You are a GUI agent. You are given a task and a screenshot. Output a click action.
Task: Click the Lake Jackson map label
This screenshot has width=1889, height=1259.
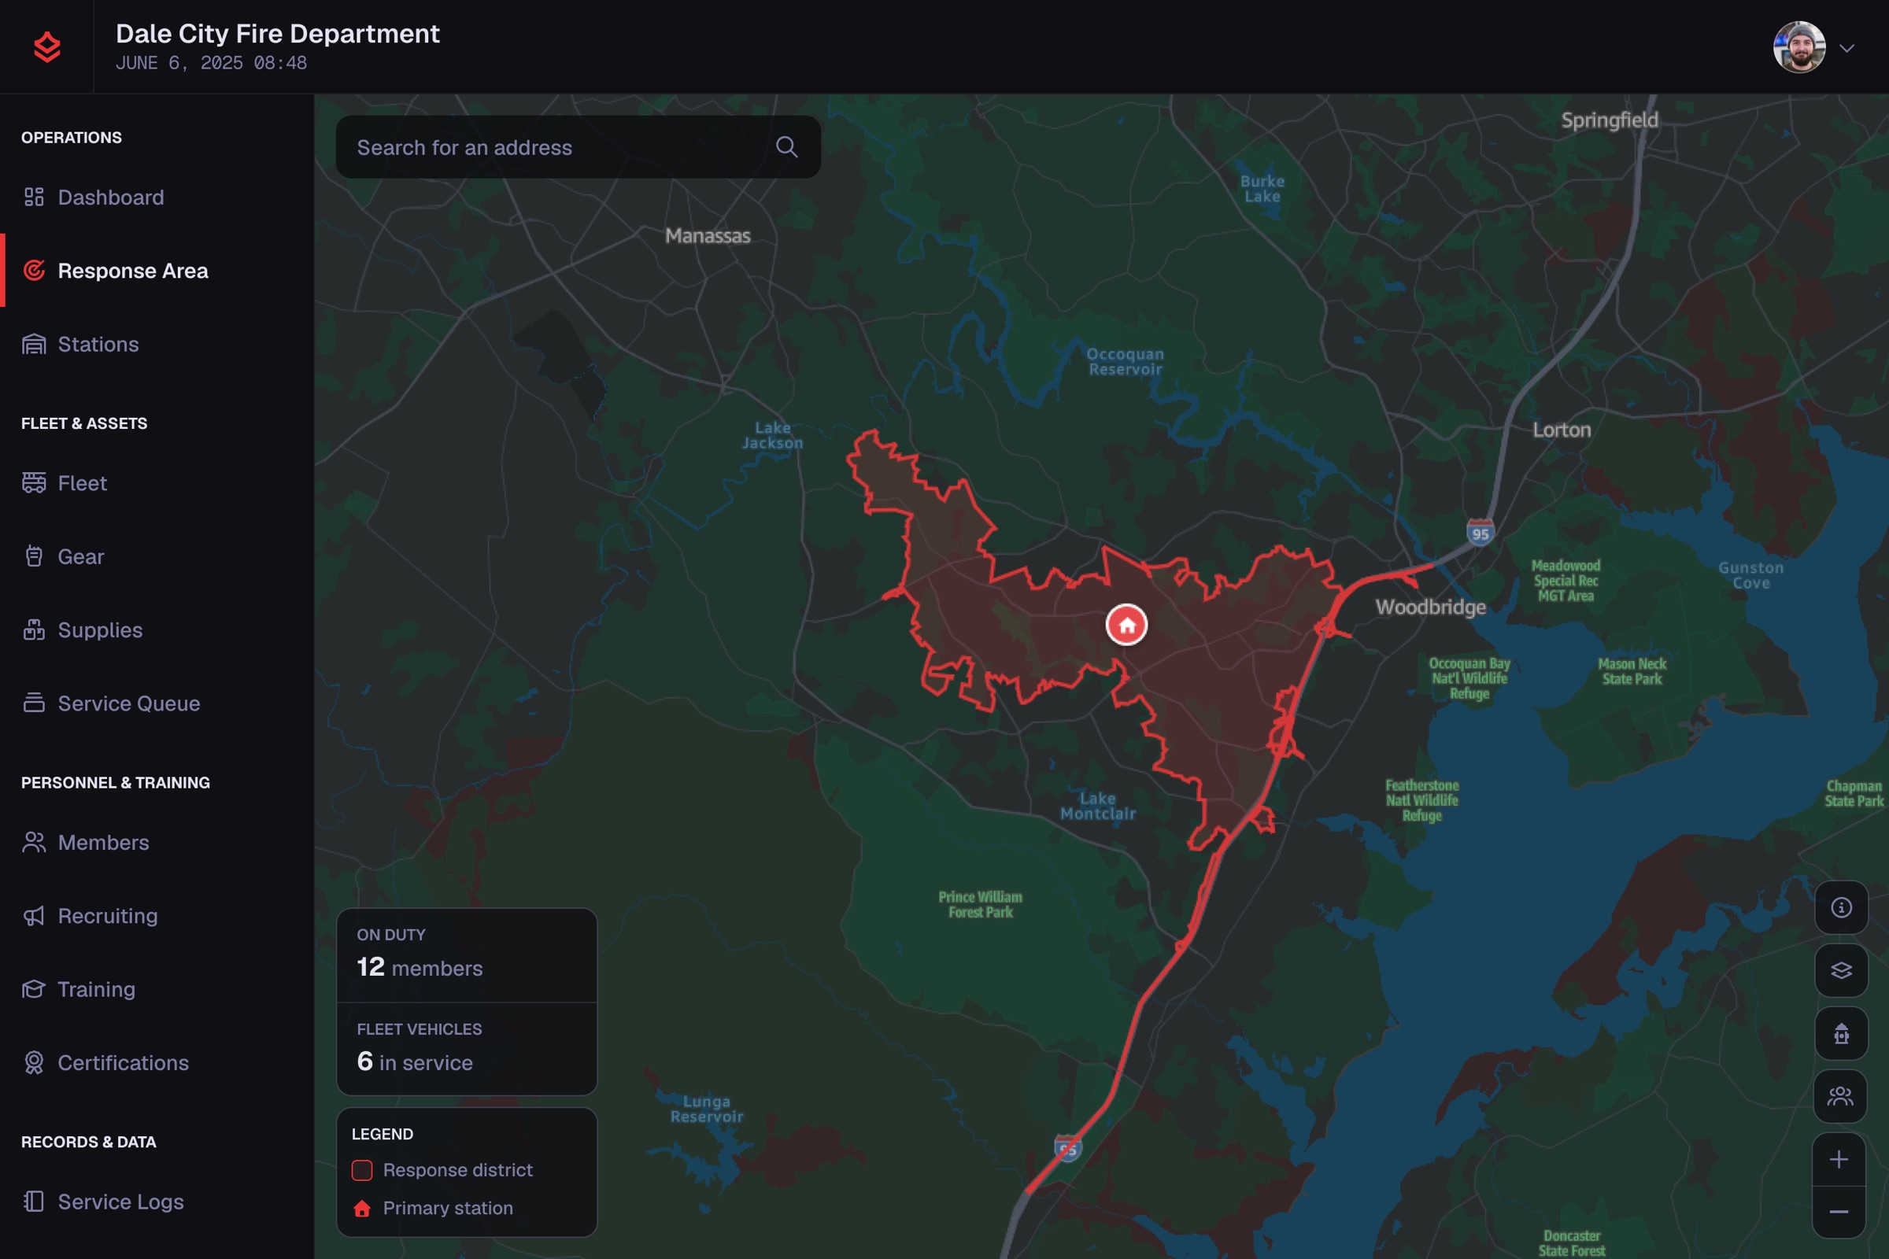[x=773, y=435]
